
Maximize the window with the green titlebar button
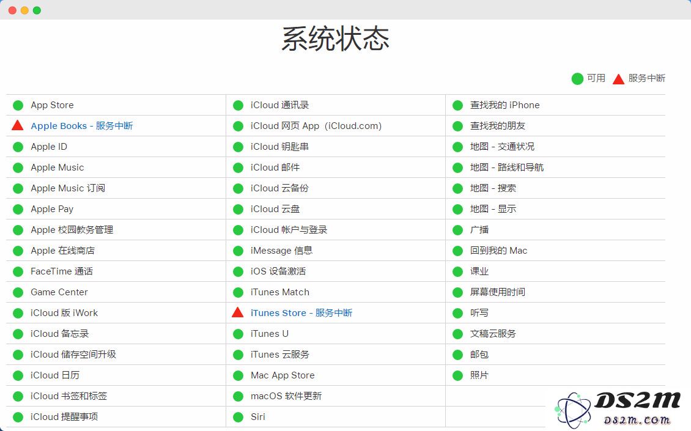(x=37, y=10)
